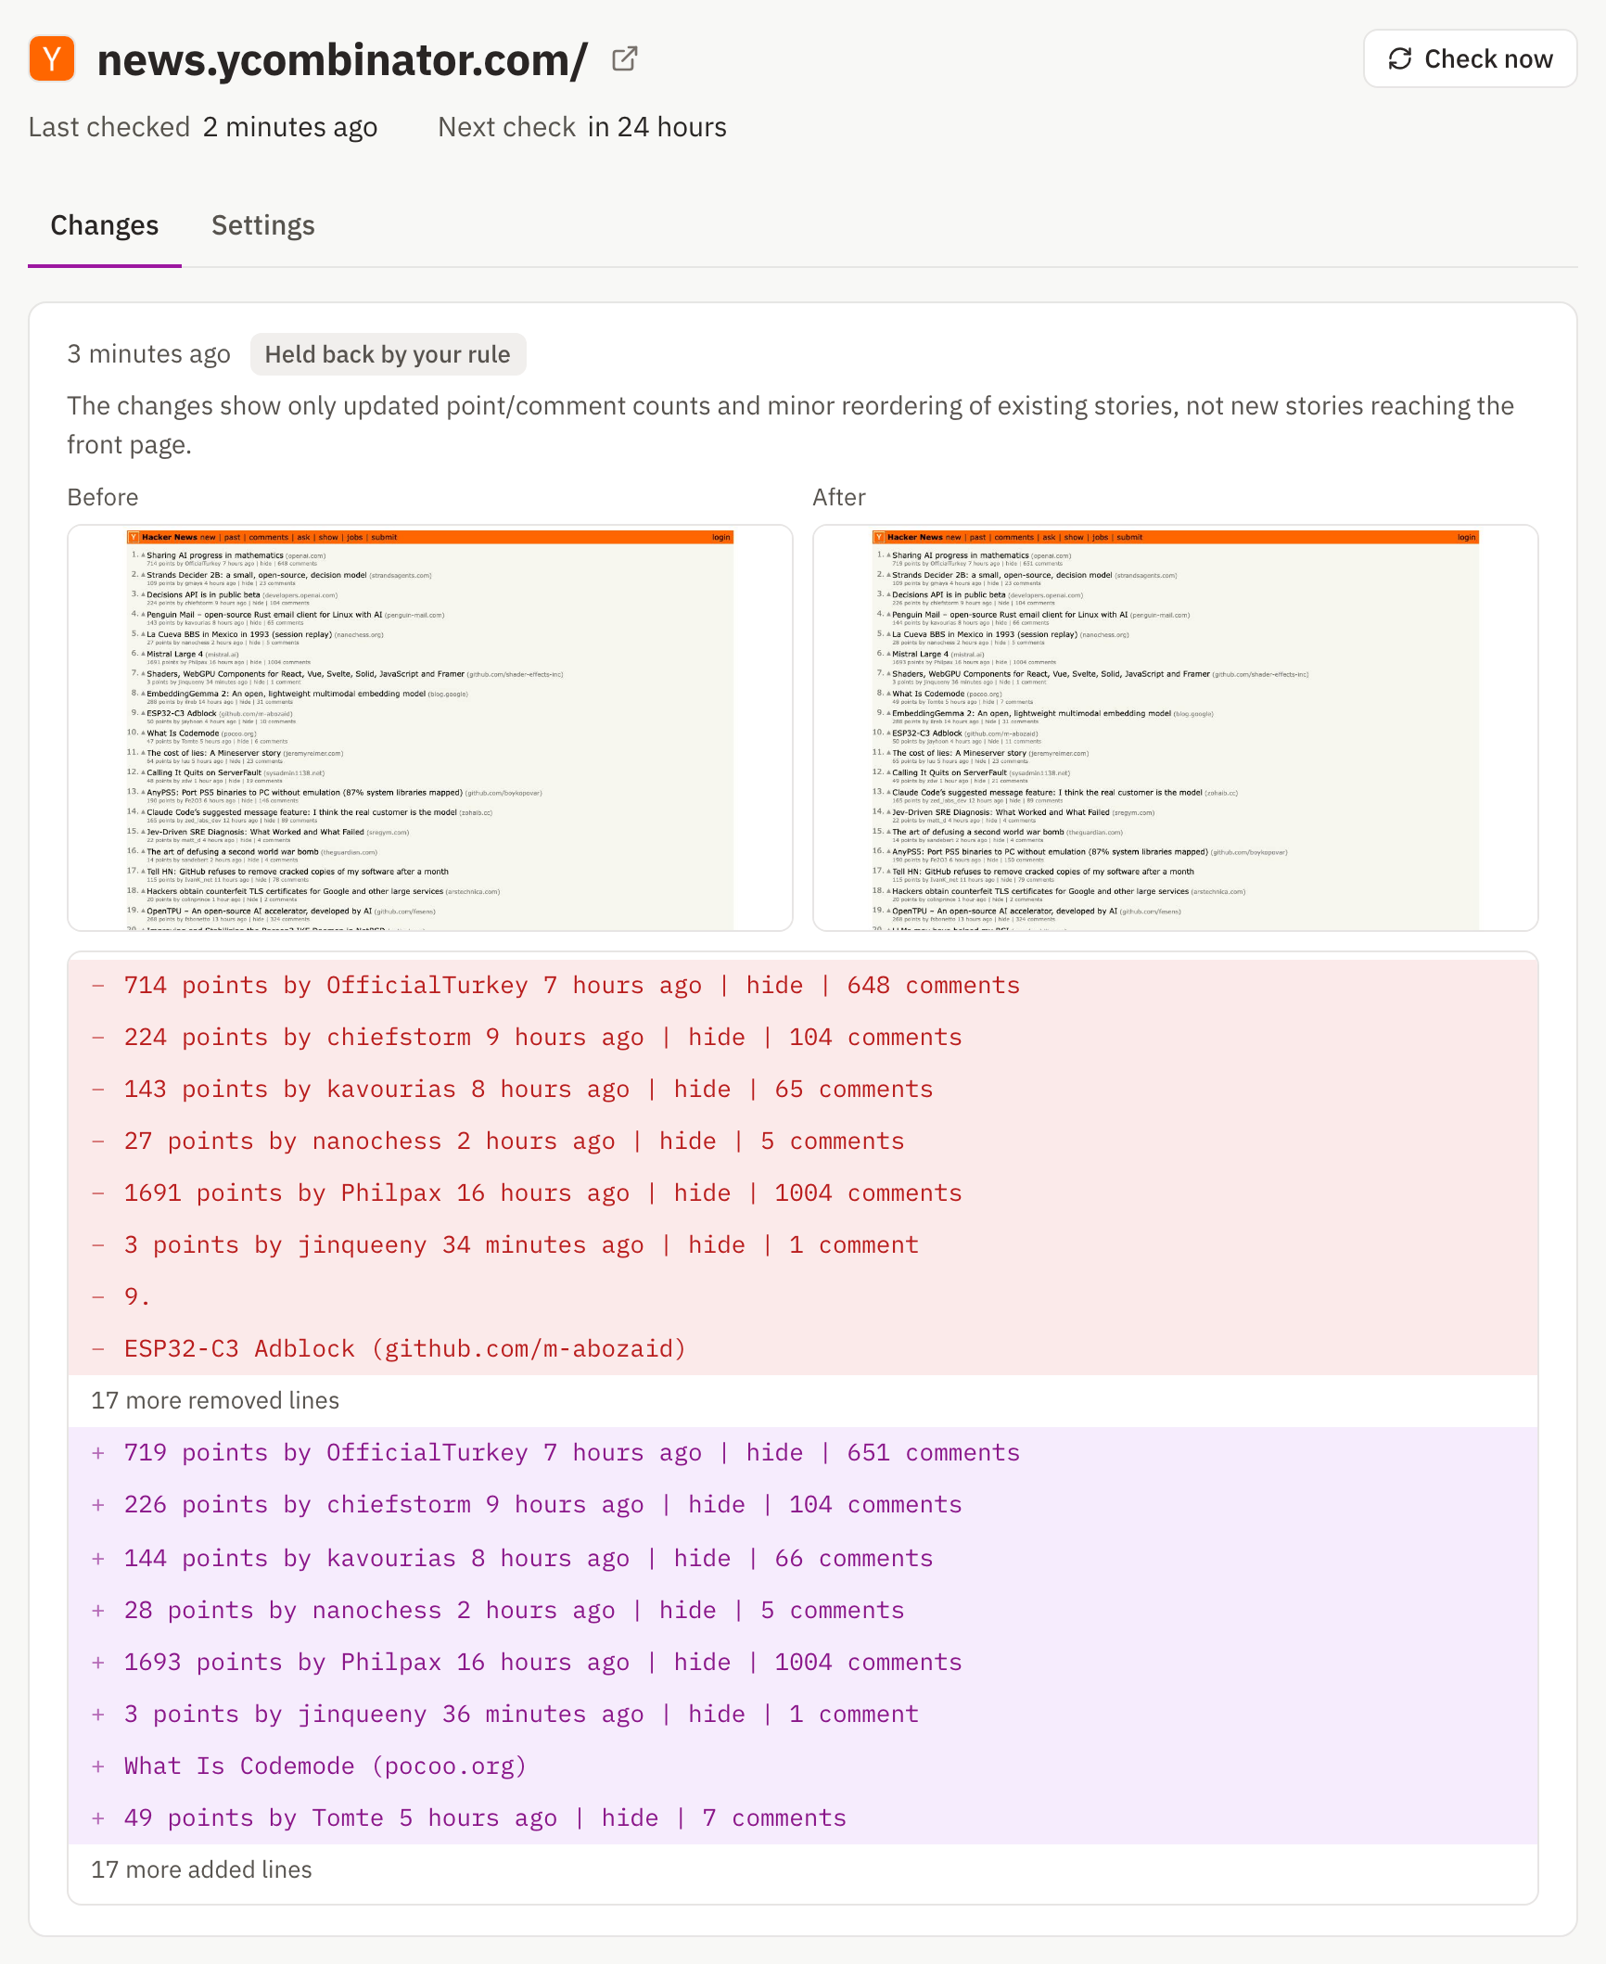This screenshot has width=1606, height=1964.
Task: Click the 'Last checked 2 minutes ago' text
Action: click(x=203, y=127)
